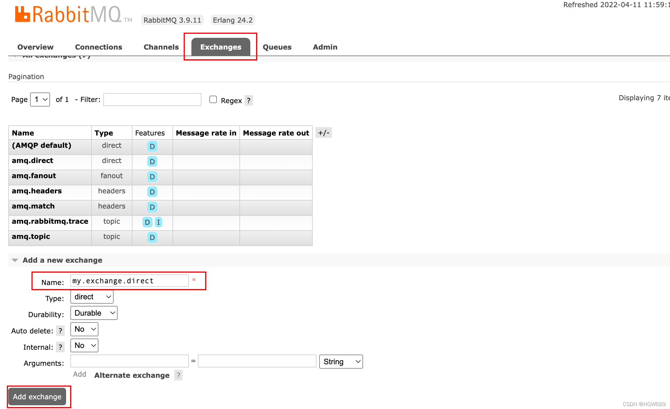The image size is (670, 409).
Task: Open the Durability dropdown
Action: coord(94,313)
